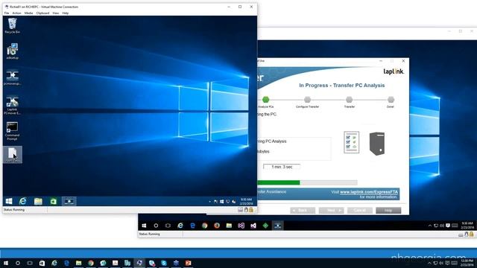Click the checklist document icon in PCmover
This screenshot has height=268, width=477.
pyautogui.click(x=351, y=142)
